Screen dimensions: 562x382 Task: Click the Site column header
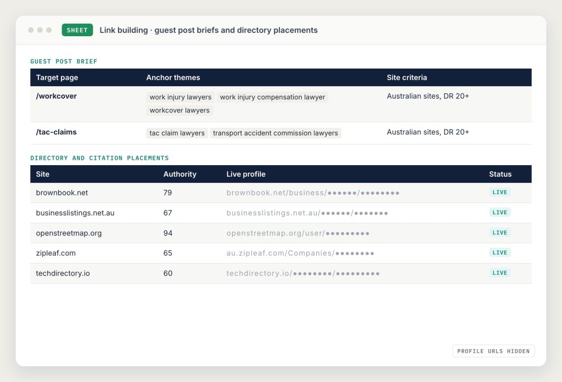(x=43, y=174)
